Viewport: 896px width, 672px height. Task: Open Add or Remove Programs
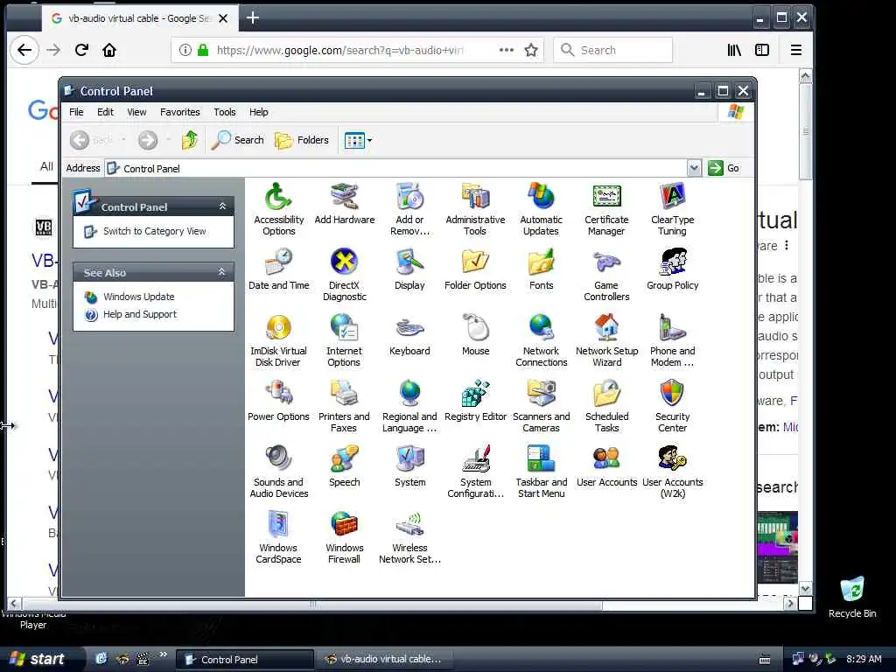409,208
